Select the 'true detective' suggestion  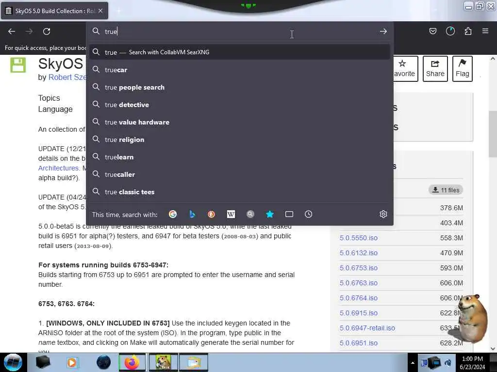[239, 105]
